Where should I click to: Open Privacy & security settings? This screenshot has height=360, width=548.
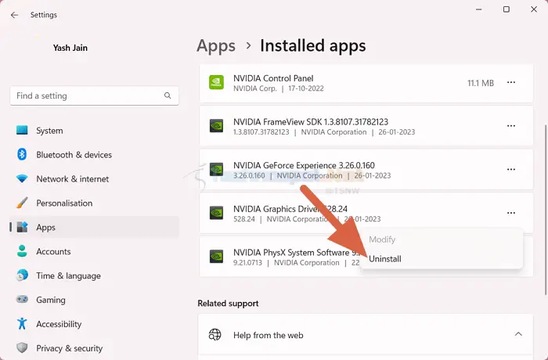pos(95,348)
